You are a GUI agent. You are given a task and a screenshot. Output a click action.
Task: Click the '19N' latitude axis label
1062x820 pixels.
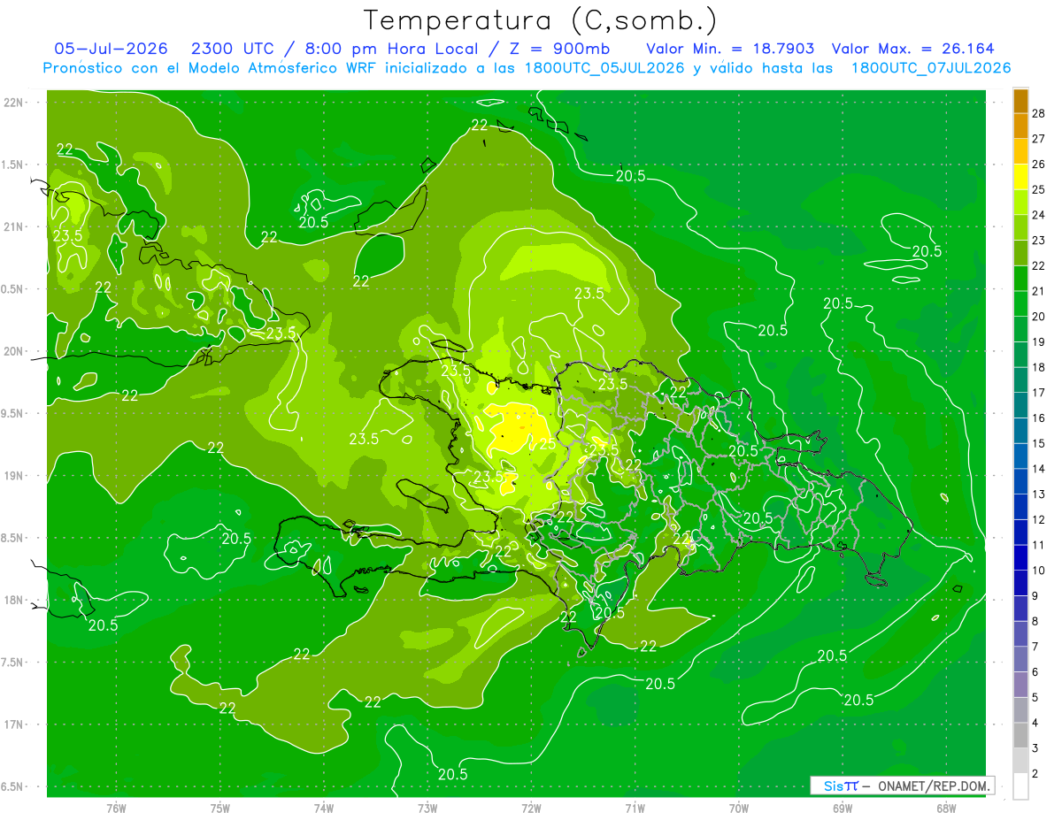click(x=14, y=476)
